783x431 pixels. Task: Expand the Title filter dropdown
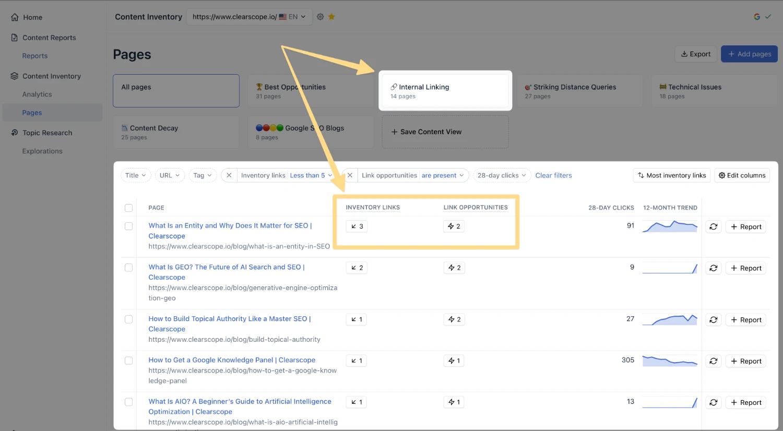[x=136, y=175]
